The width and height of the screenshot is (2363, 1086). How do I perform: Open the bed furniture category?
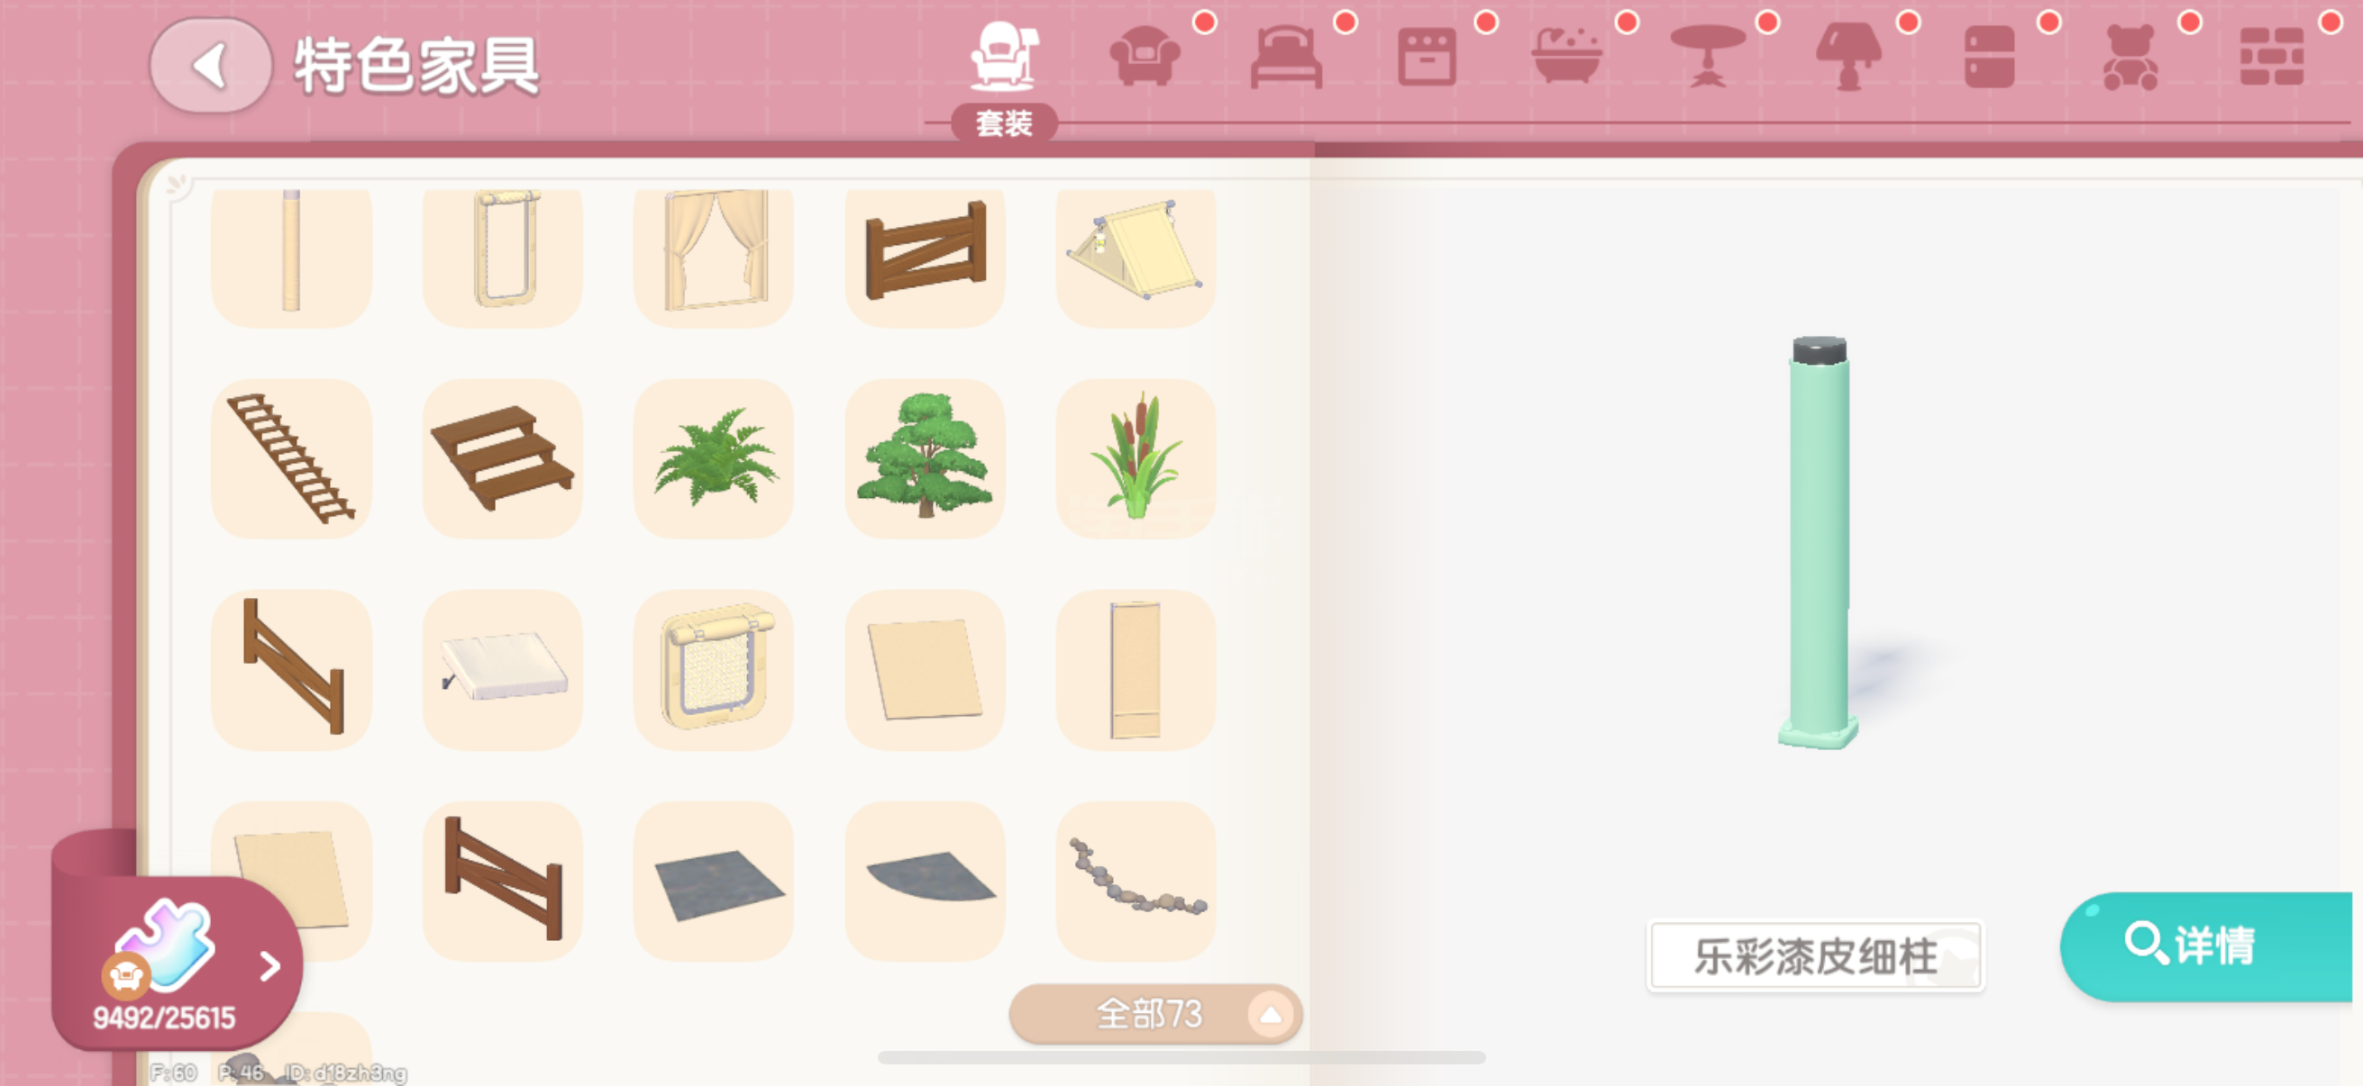coord(1286,57)
